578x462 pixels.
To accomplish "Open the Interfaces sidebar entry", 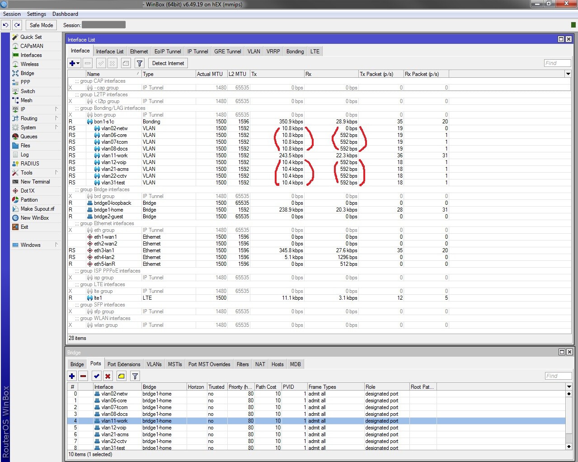I will (31, 55).
